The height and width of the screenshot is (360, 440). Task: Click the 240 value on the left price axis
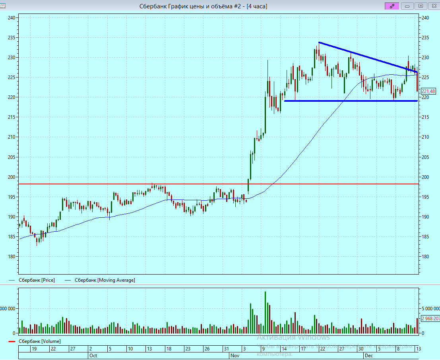pos(12,17)
